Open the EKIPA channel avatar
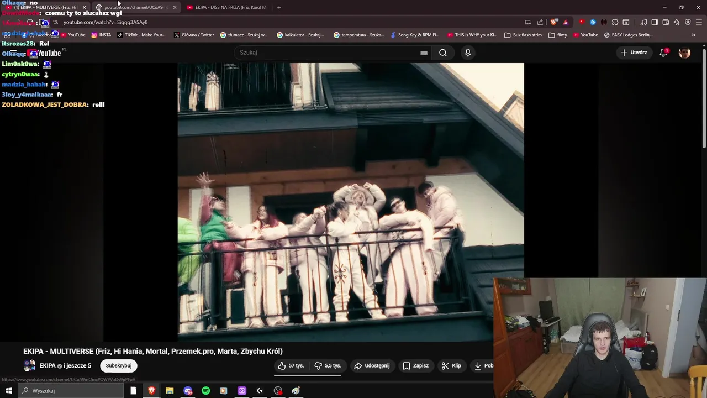The height and width of the screenshot is (398, 707). pyautogui.click(x=29, y=366)
